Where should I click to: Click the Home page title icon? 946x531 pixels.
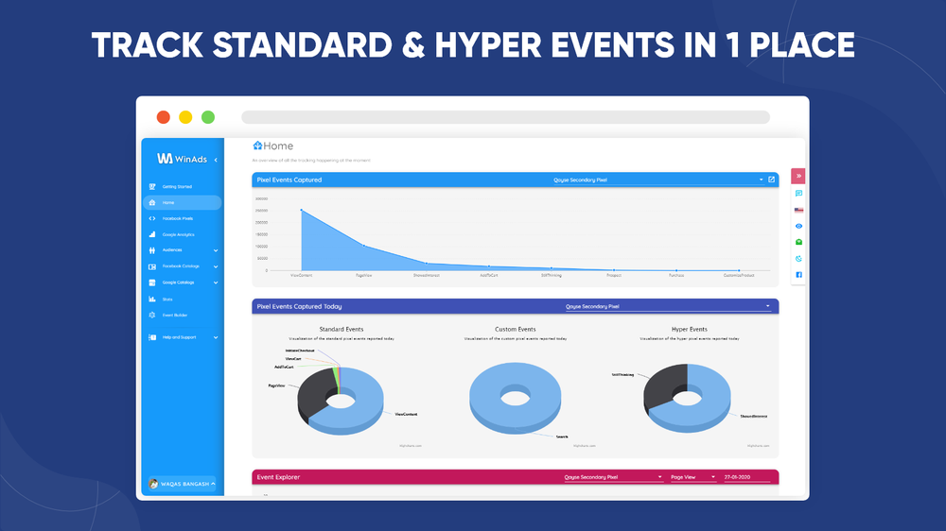pos(257,146)
